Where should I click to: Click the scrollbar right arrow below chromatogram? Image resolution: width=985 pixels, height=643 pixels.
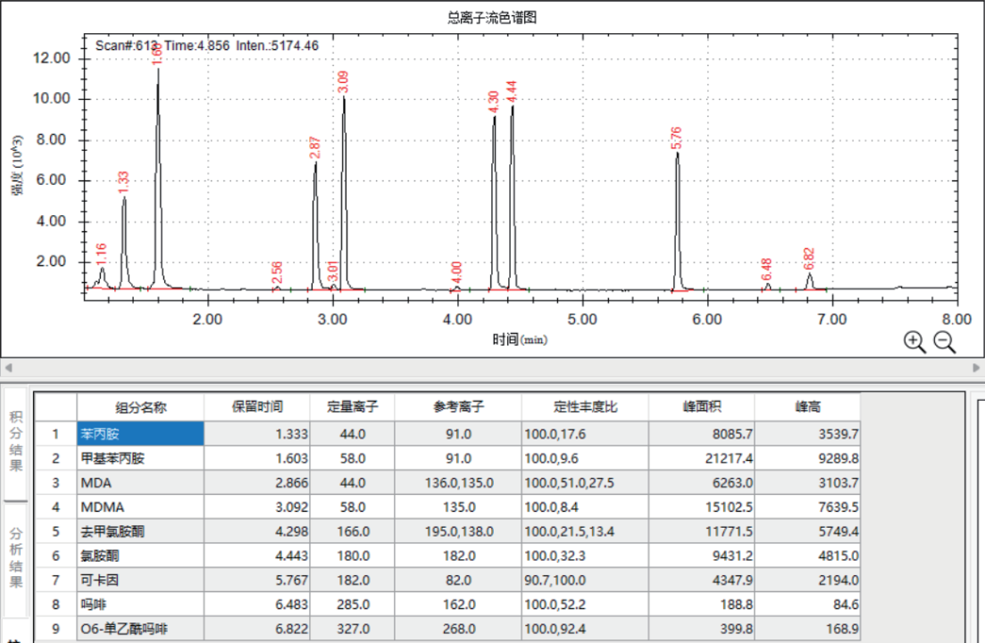click(x=976, y=367)
